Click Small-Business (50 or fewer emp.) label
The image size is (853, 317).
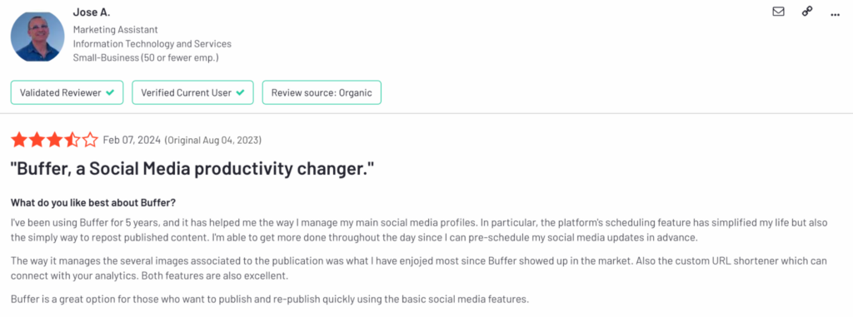[146, 57]
